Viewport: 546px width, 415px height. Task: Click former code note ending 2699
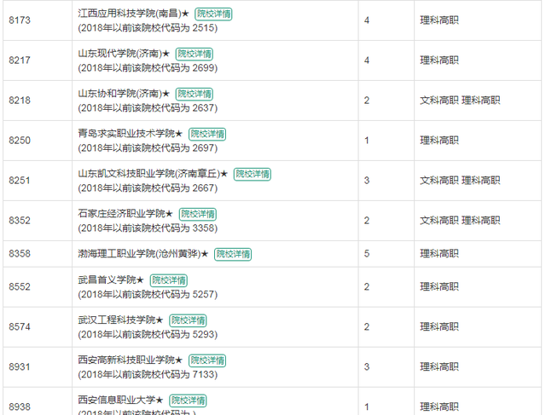(x=148, y=68)
